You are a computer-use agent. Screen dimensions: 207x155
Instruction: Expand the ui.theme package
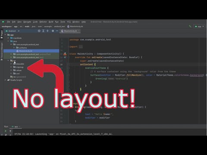(x=14, y=48)
